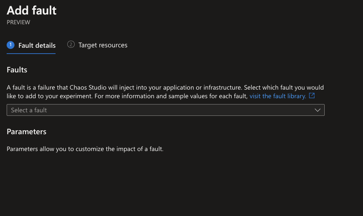
Task: Expand the chevron arrow in the fault dropdown
Action: click(x=317, y=110)
